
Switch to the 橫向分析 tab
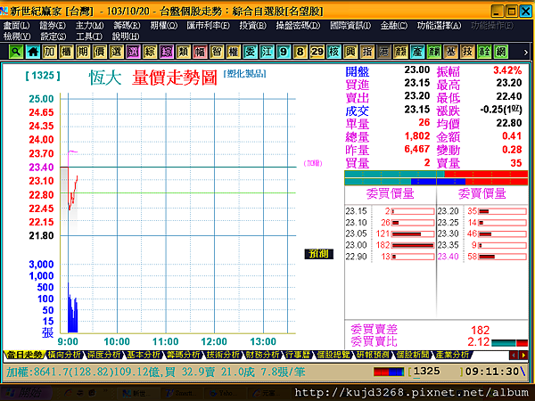(x=64, y=355)
